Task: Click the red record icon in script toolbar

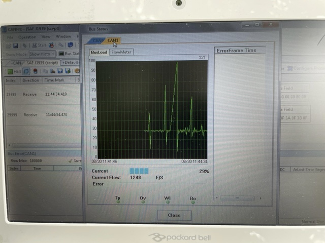Action: pos(36,71)
